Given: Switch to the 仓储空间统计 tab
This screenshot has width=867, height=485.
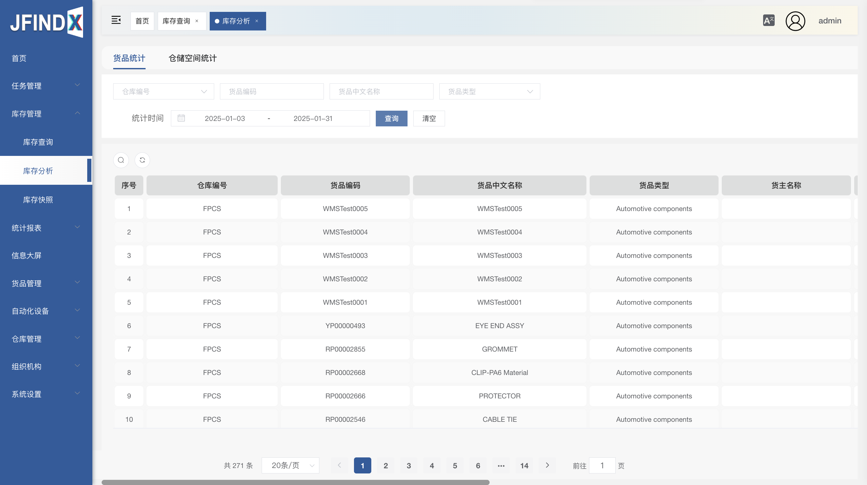Looking at the screenshot, I should pos(192,58).
